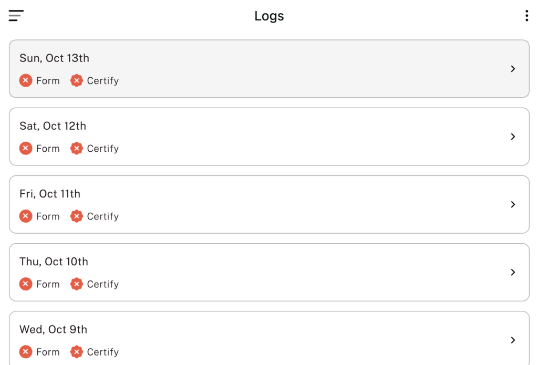Click the Form error icon for Sat, Oct 12th

click(x=26, y=148)
